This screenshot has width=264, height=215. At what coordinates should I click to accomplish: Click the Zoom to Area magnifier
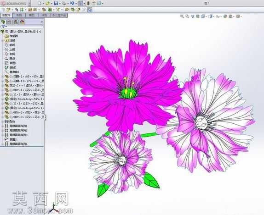tap(187, 17)
